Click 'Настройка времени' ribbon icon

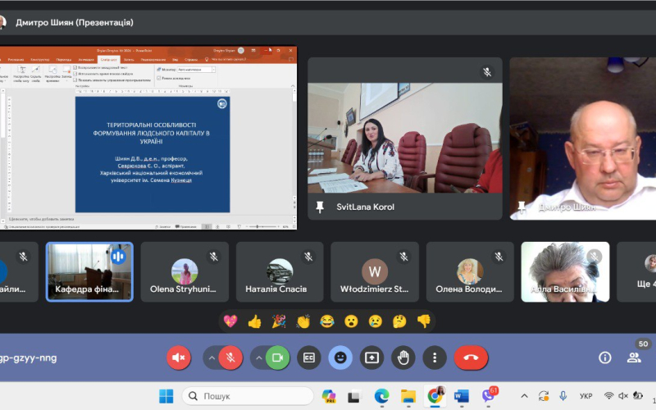click(52, 73)
